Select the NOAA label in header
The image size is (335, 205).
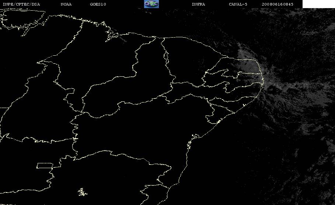click(x=66, y=4)
